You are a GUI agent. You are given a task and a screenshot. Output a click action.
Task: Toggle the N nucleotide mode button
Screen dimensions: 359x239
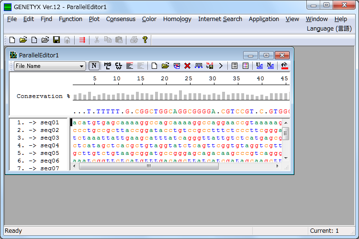click(94, 66)
